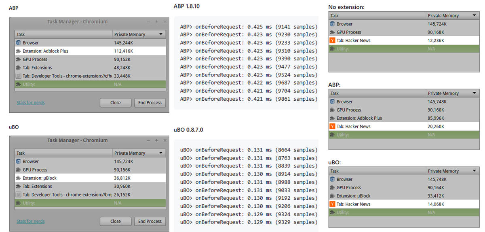The width and height of the screenshot is (485, 232).
Task: Click puzzle icon beside Extension: µBlock 36,812K
Action: pyautogui.click(x=18, y=178)
